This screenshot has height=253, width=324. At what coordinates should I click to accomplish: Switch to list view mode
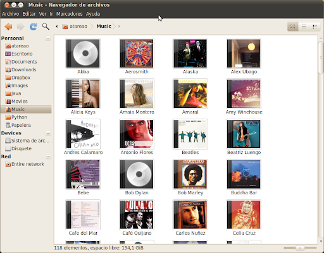pyautogui.click(x=304, y=26)
